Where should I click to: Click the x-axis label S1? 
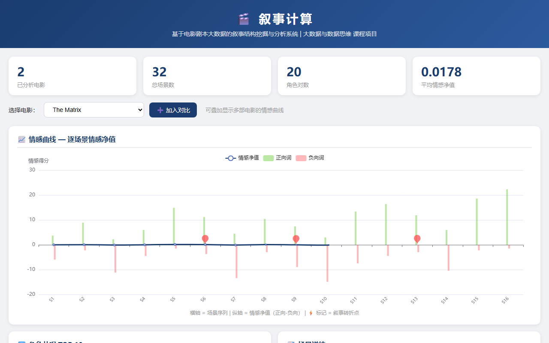[51, 300]
